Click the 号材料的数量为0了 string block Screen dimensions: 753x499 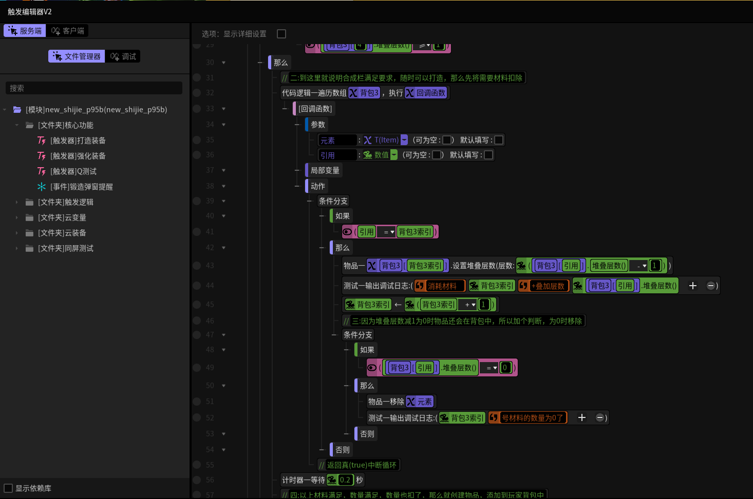528,417
